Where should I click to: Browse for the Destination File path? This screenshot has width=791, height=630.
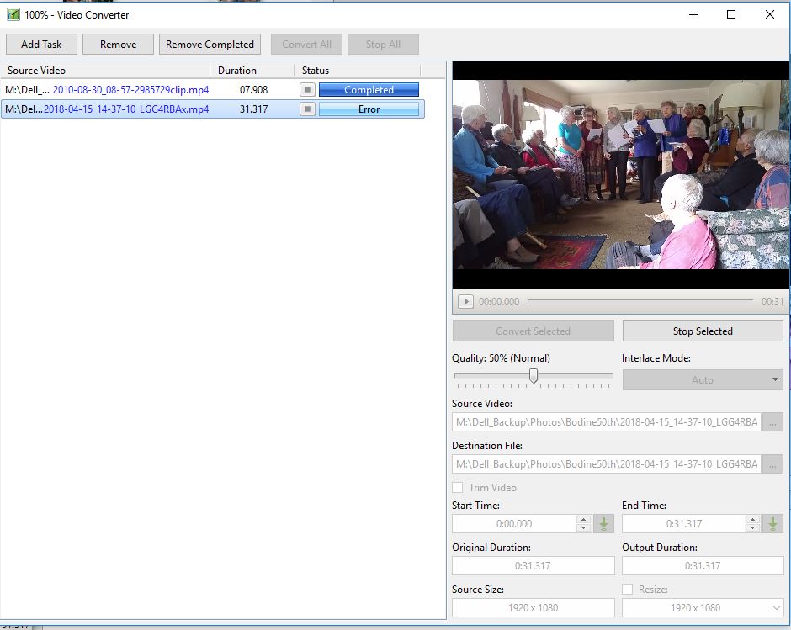tap(772, 464)
